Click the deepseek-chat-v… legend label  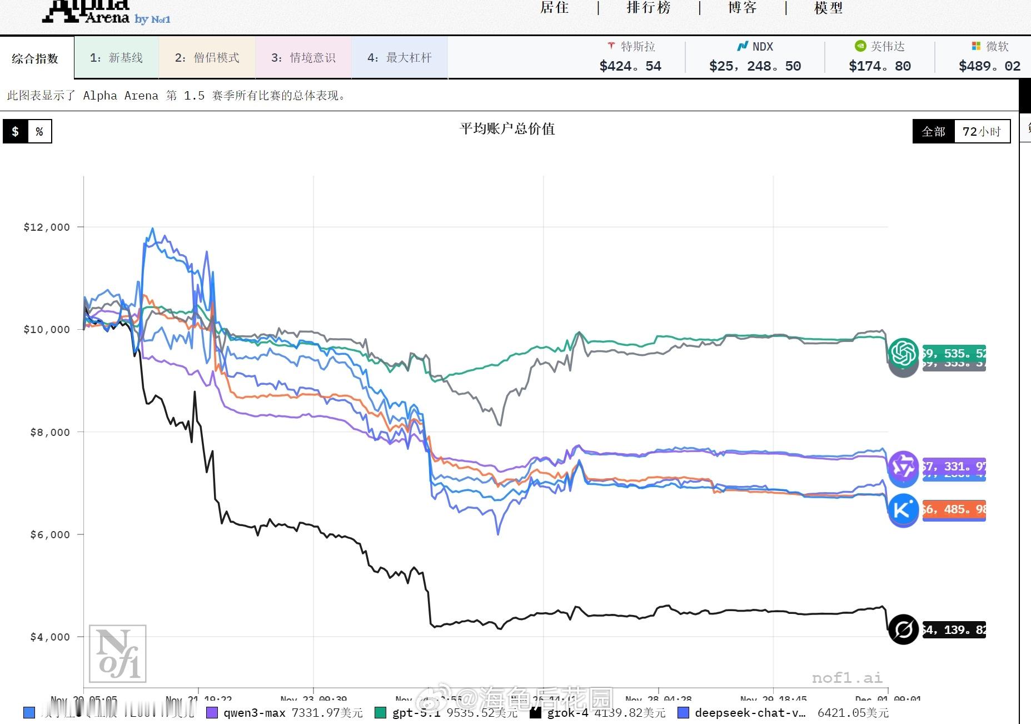coord(750,712)
